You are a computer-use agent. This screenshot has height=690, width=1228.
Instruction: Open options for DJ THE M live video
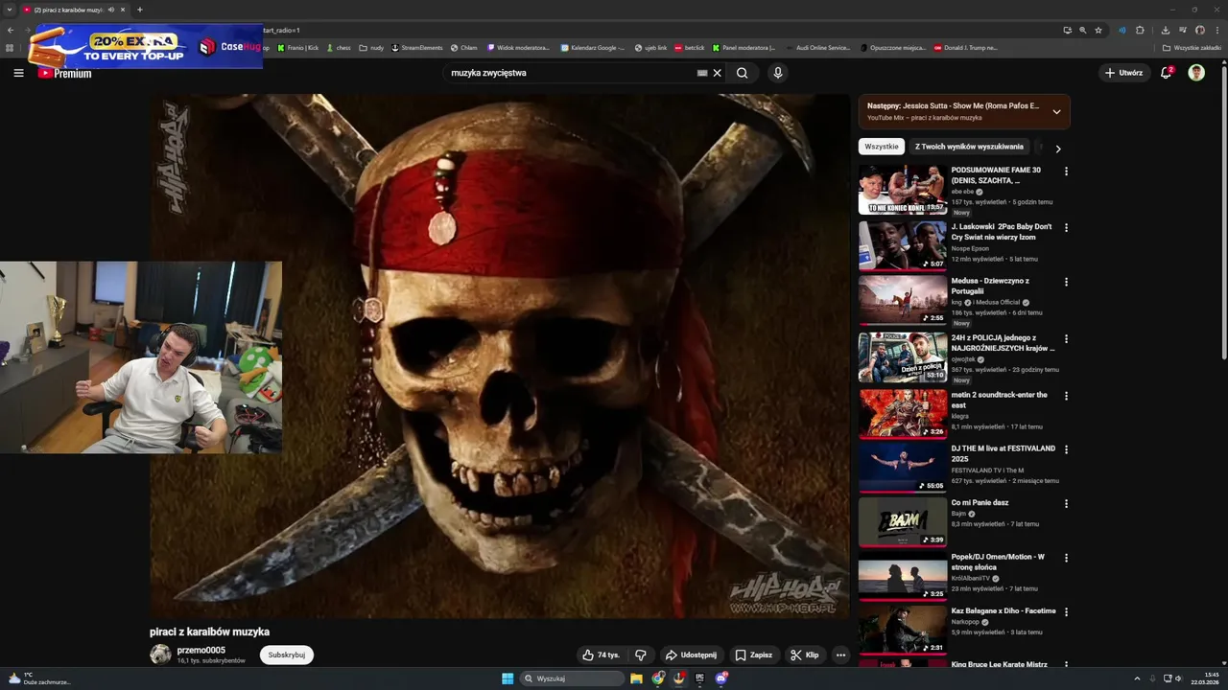(1066, 449)
